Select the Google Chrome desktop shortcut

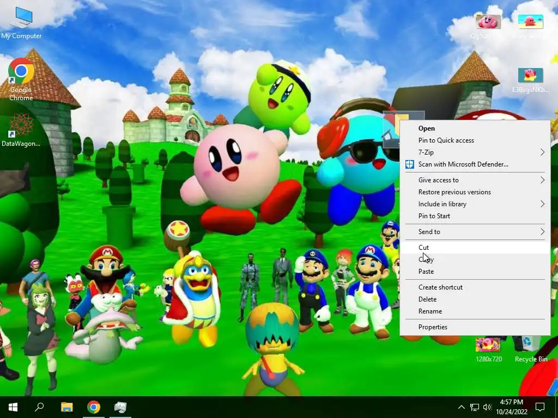tap(21, 79)
